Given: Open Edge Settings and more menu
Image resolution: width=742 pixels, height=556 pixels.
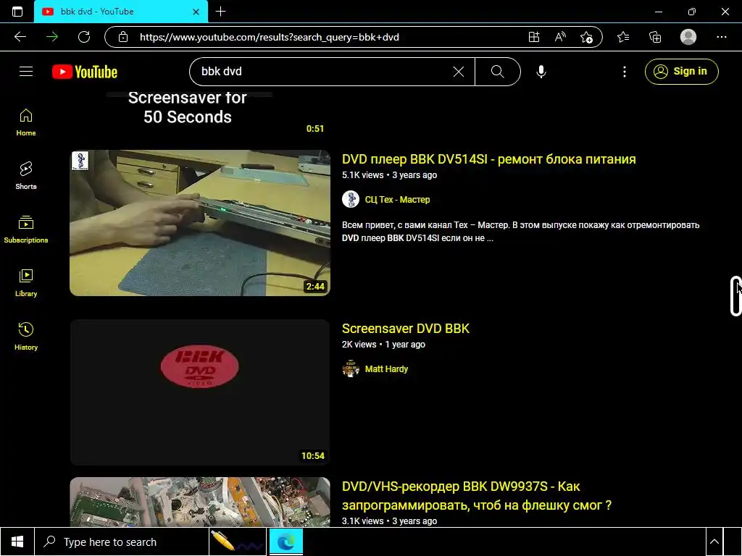Looking at the screenshot, I should click(x=721, y=37).
